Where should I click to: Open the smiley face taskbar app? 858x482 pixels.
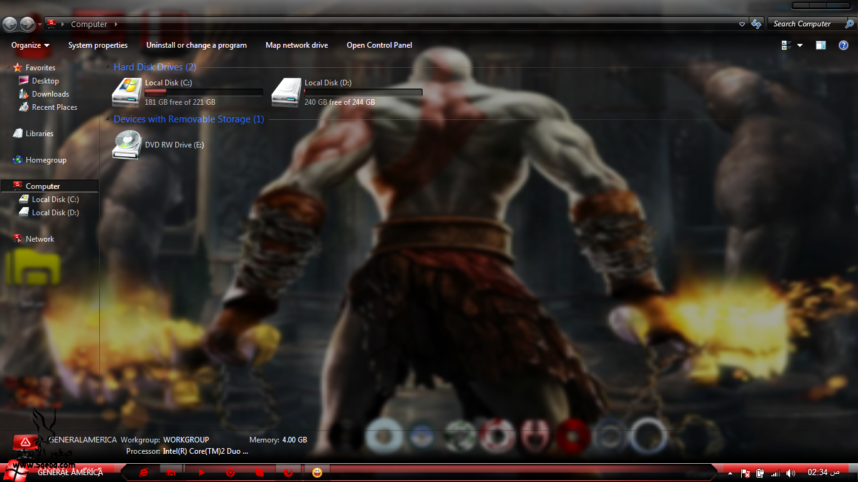(317, 472)
